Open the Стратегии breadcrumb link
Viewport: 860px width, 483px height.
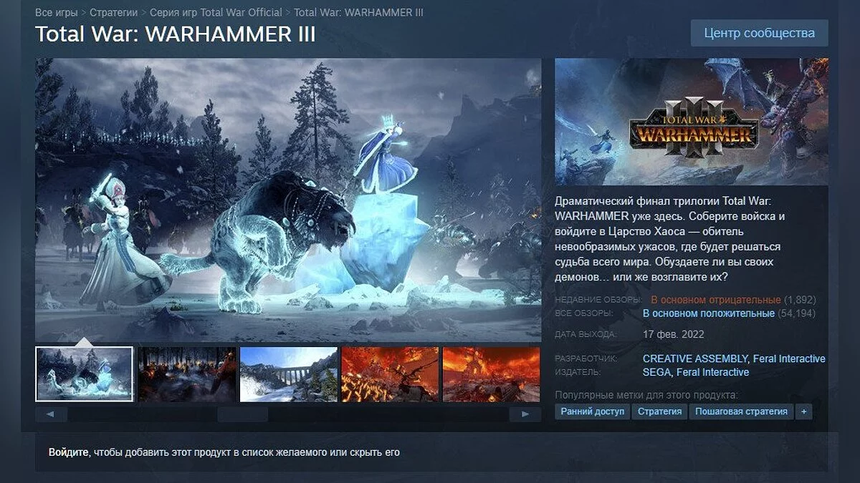[x=114, y=13]
